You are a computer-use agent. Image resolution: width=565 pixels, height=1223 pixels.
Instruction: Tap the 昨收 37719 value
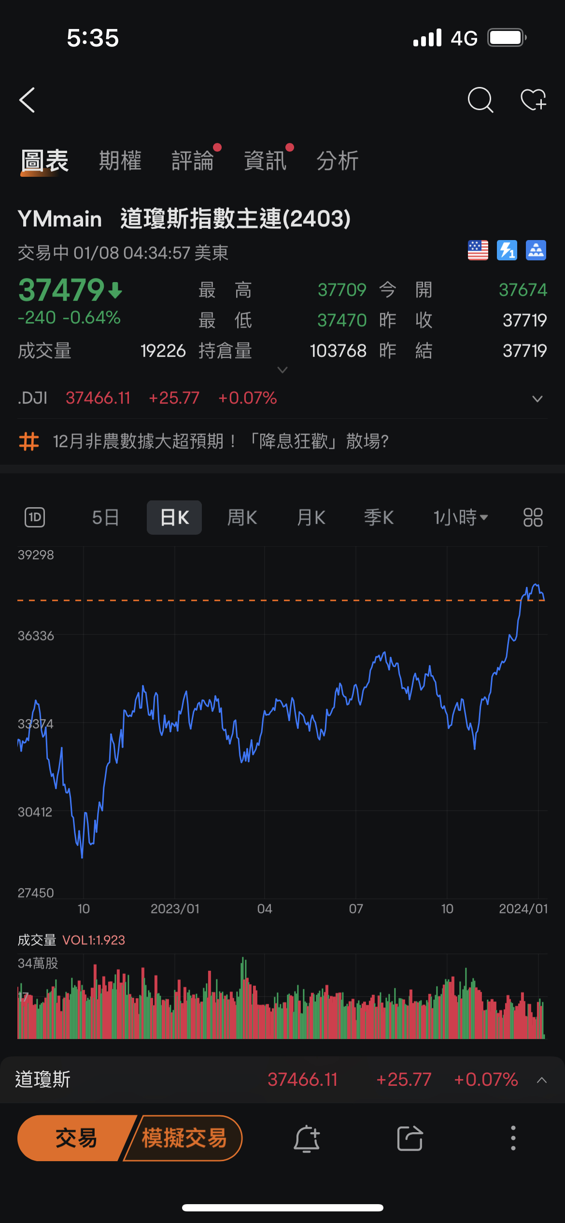coord(525,320)
